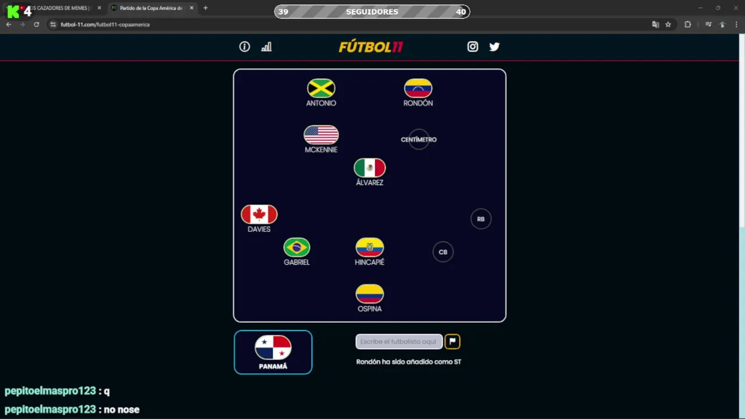Click the PANAMÁ label text
Screen dimensions: 745x419
[273, 367]
